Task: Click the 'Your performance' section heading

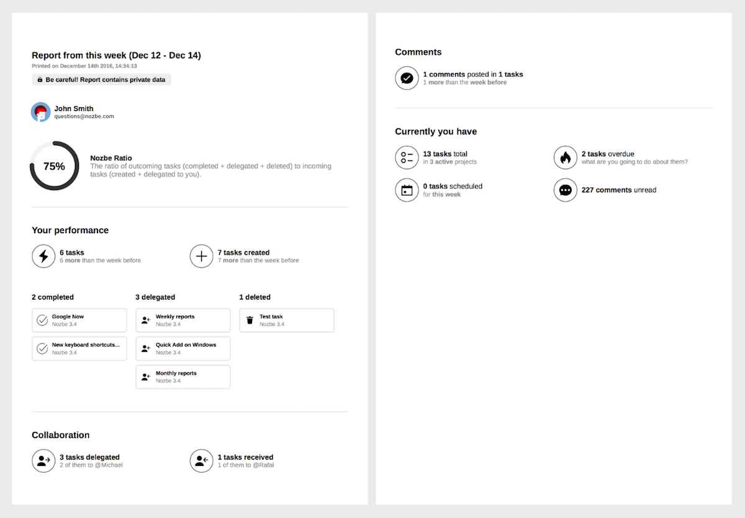Action: [70, 230]
